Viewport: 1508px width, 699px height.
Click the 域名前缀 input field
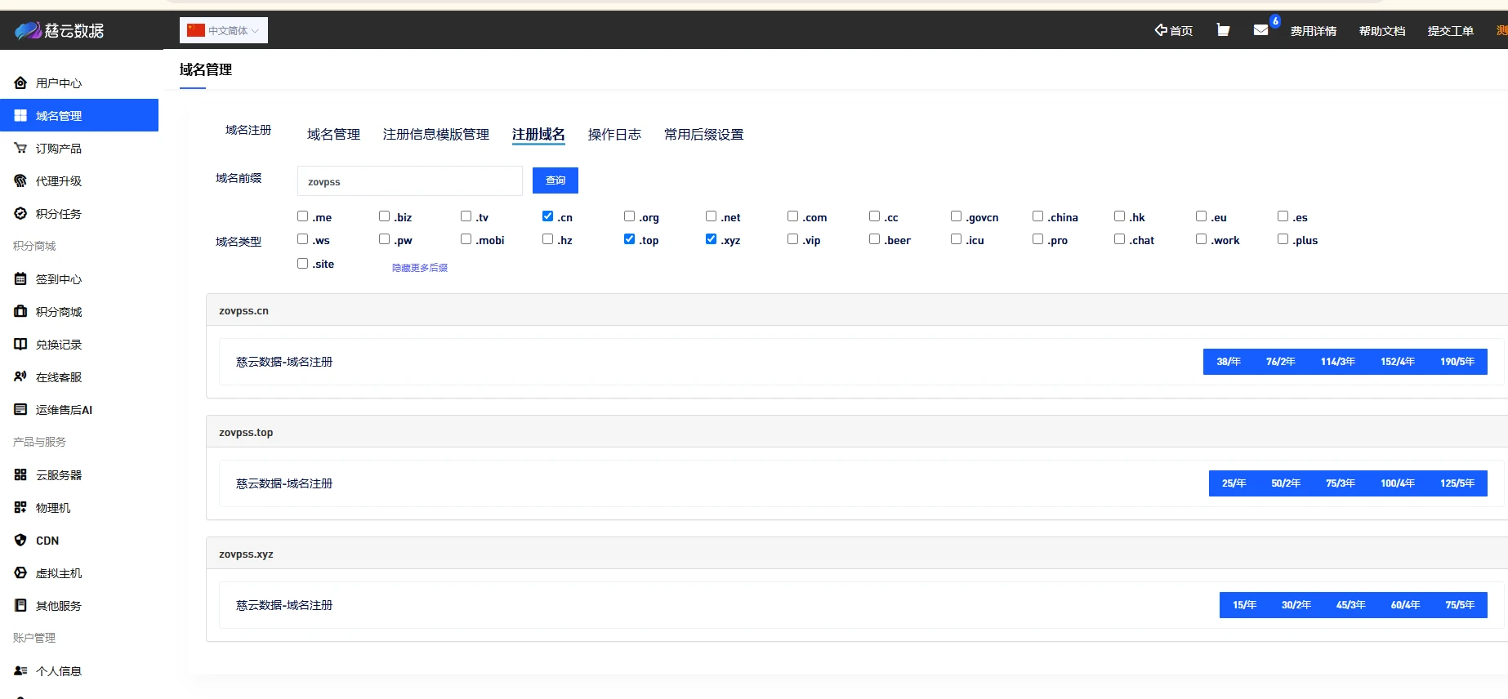tap(409, 181)
